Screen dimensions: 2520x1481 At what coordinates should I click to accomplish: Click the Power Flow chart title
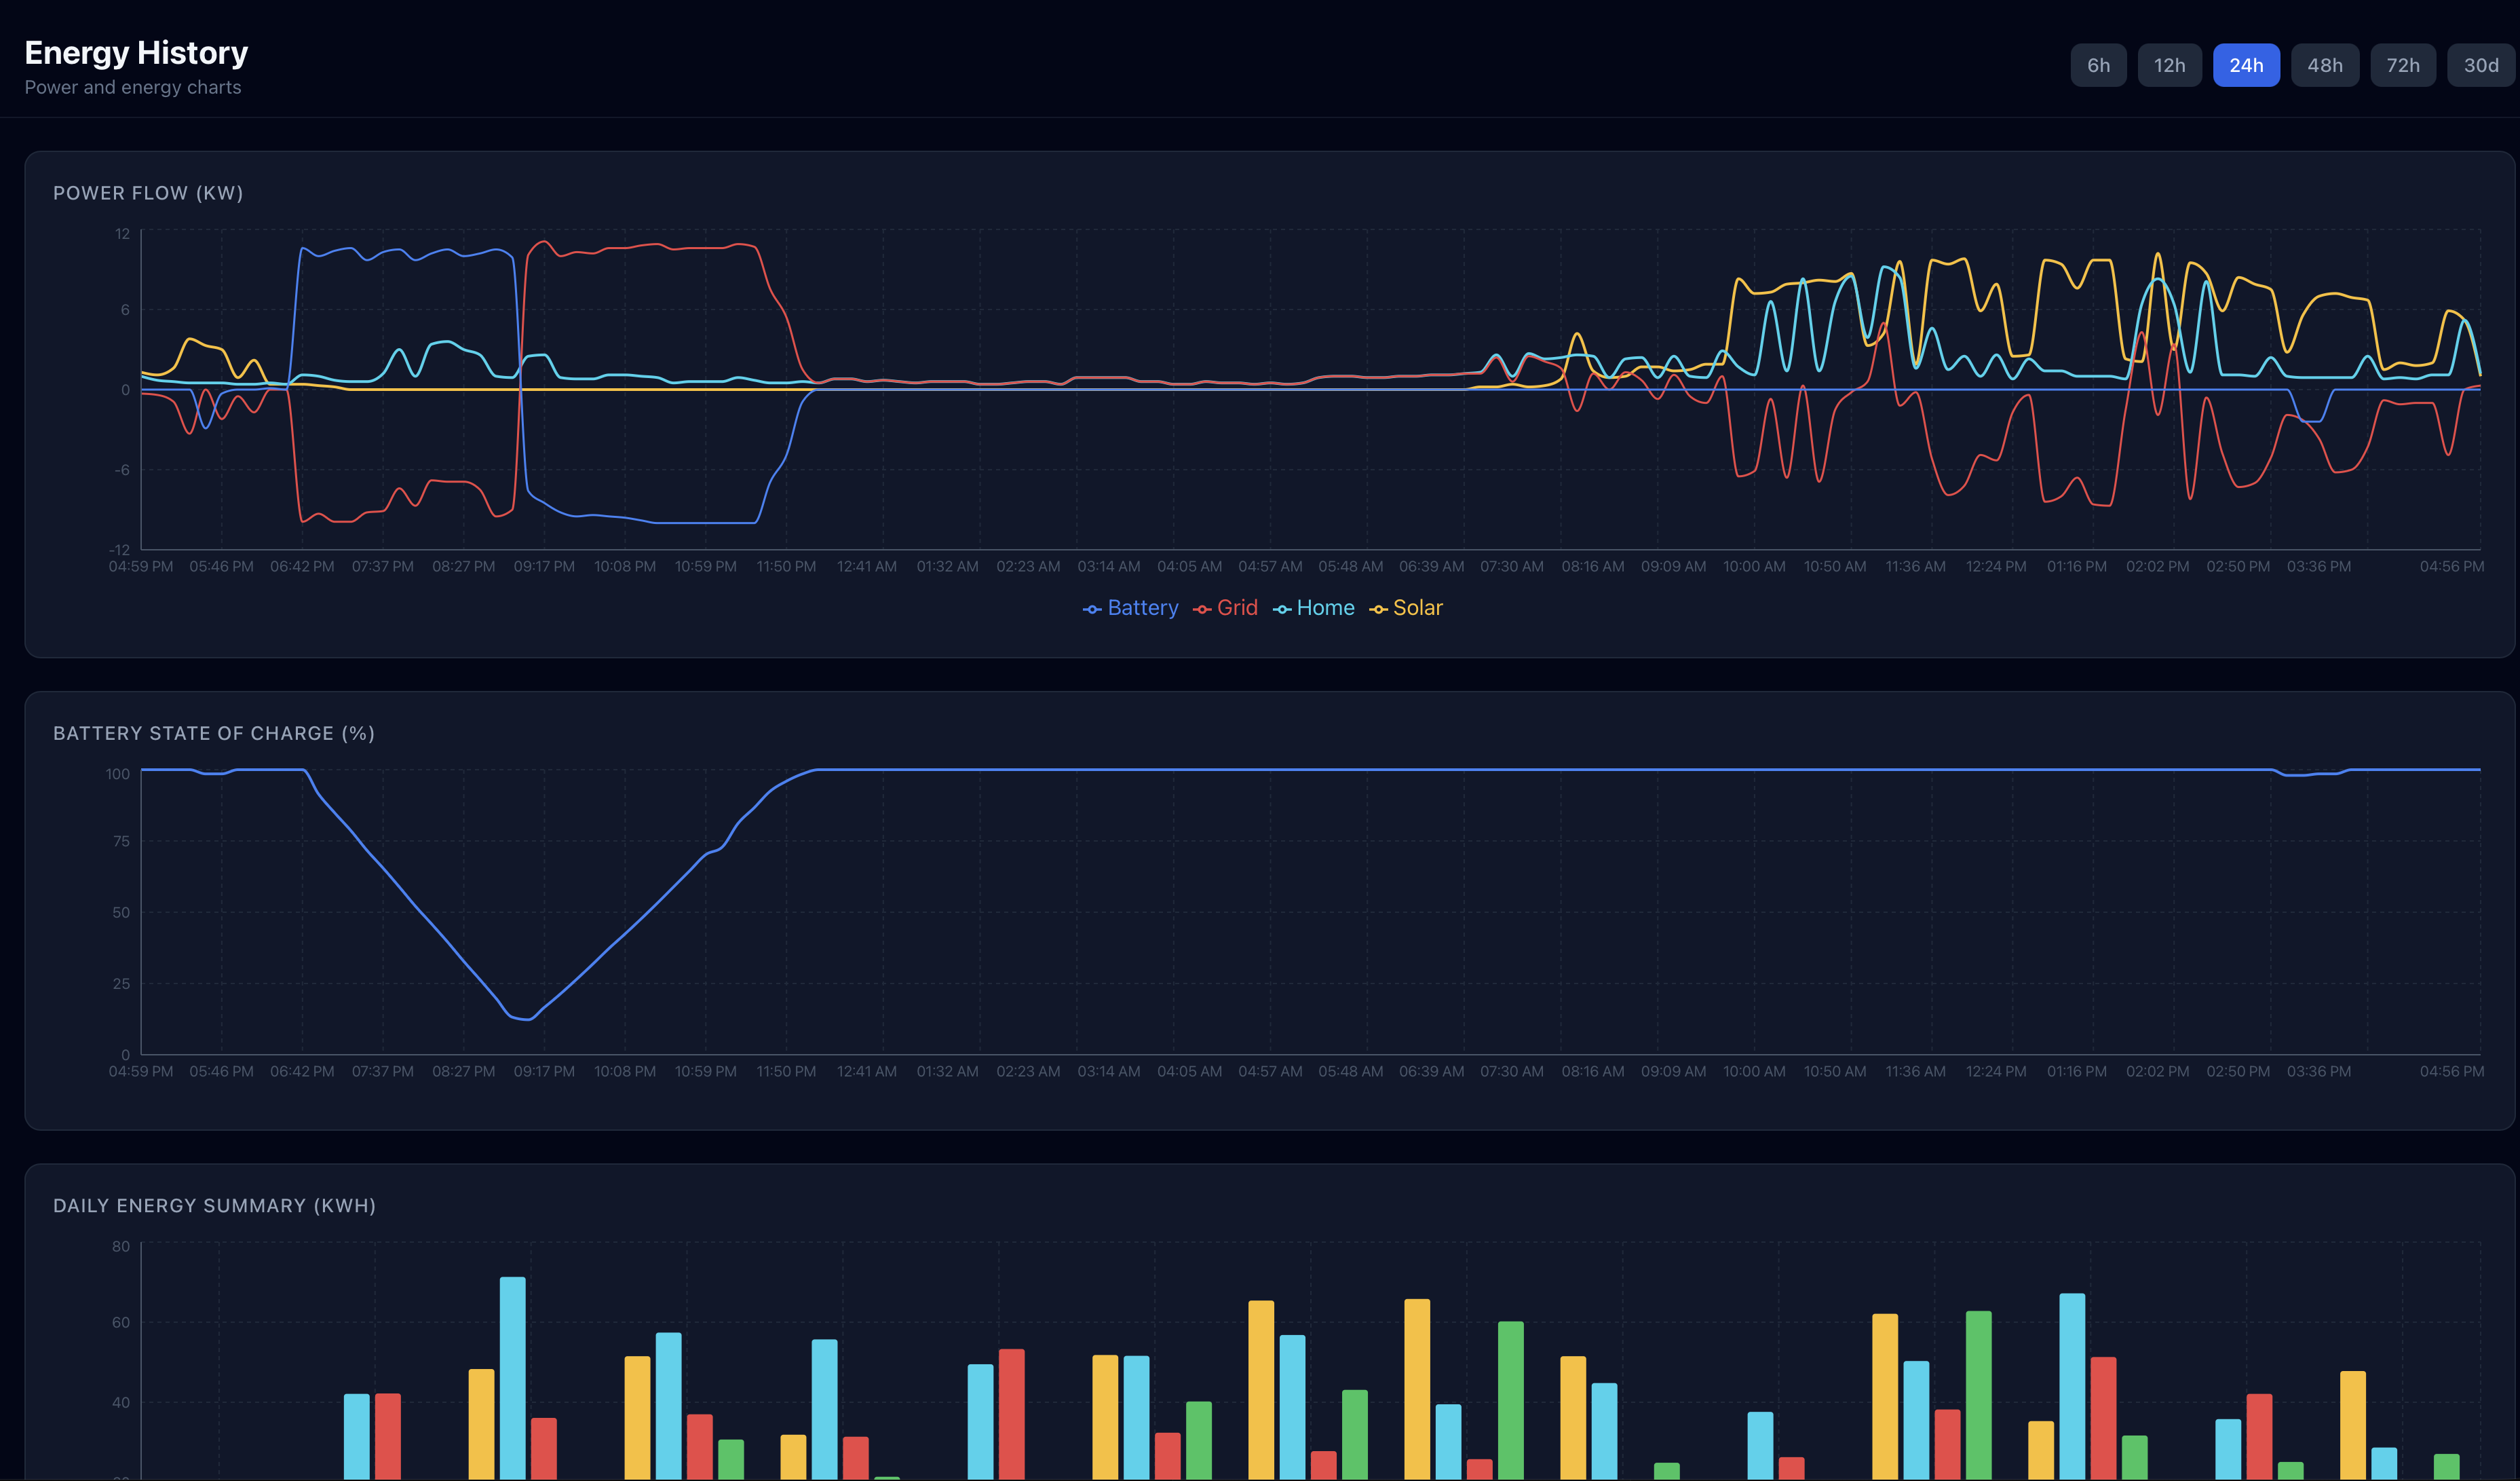point(148,193)
